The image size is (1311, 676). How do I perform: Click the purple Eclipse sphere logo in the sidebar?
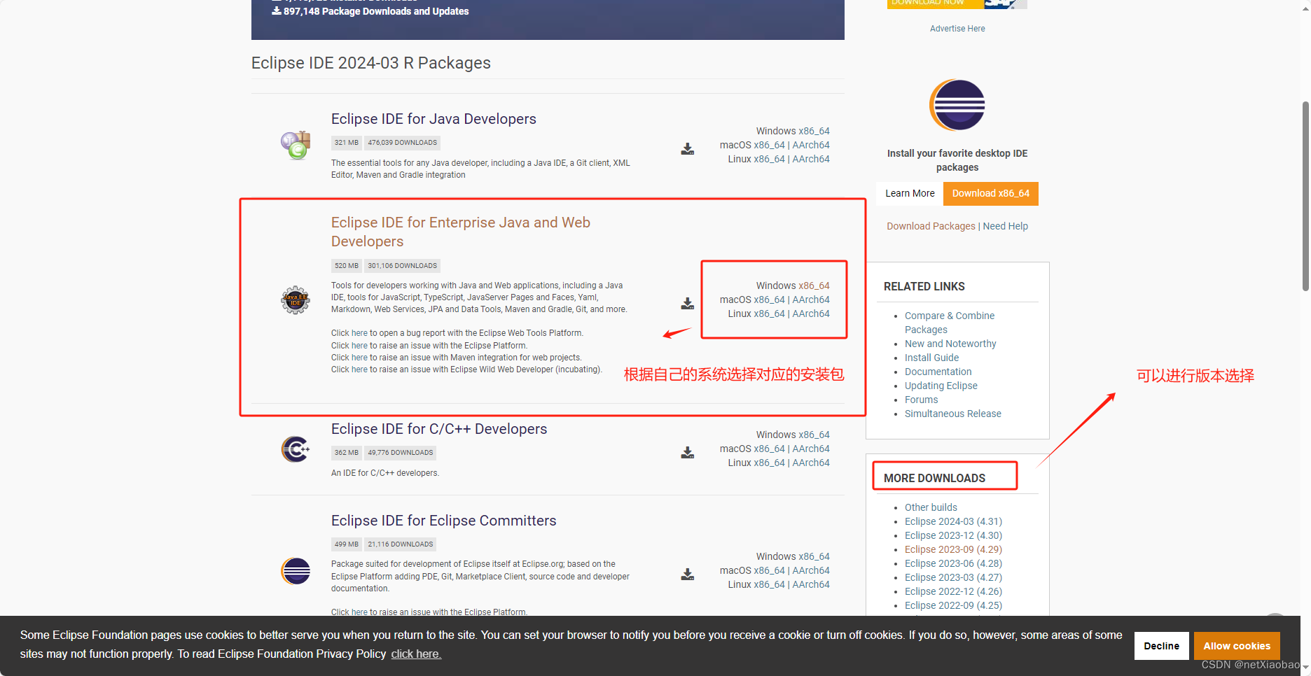point(957,105)
